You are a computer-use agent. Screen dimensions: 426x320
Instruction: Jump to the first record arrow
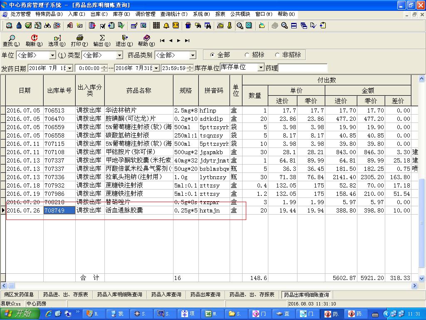(x=162, y=40)
